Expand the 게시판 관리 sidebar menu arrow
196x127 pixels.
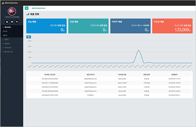coord(22,48)
